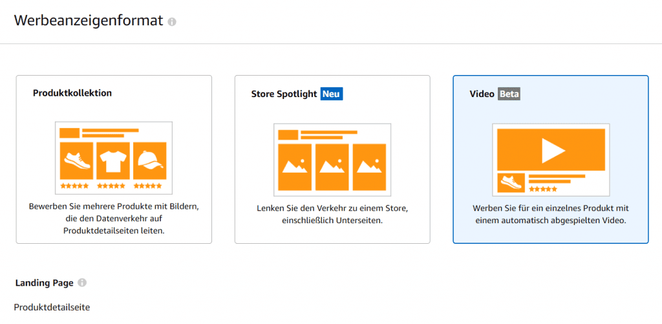This screenshot has height=324, width=662.
Task: Click the Produktkollektion title text
Action: [x=72, y=93]
